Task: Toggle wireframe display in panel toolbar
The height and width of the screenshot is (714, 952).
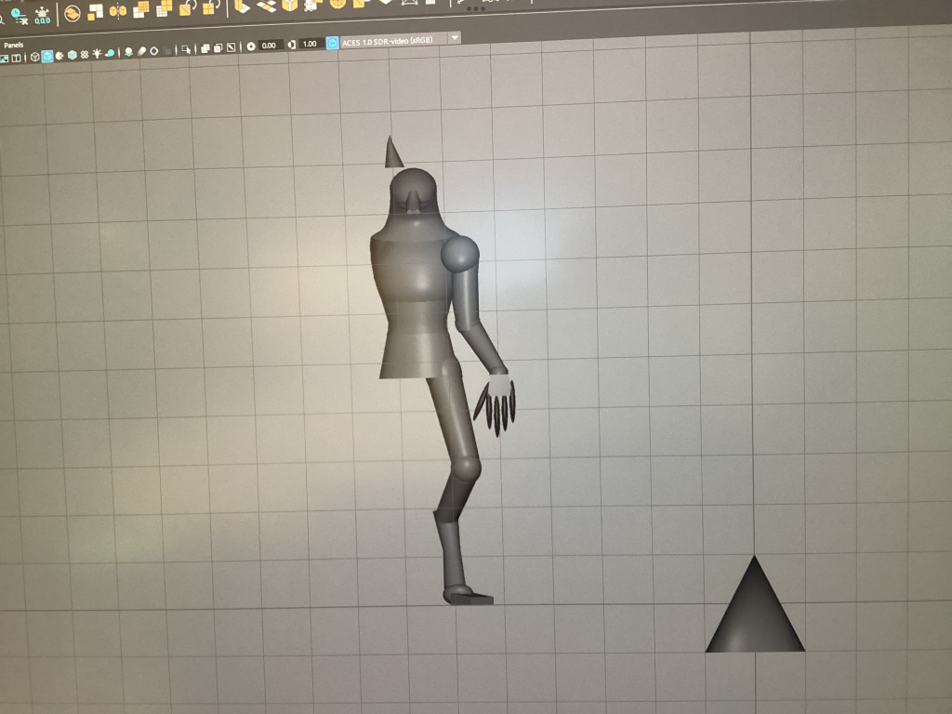Action: pos(34,57)
